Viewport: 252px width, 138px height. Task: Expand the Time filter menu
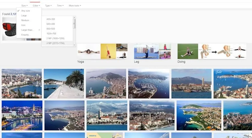pyautogui.click(x=60, y=6)
